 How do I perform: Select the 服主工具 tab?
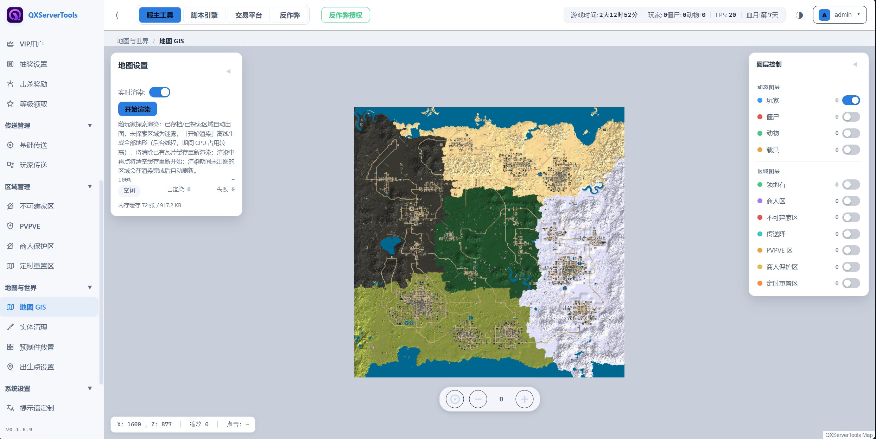coord(160,15)
